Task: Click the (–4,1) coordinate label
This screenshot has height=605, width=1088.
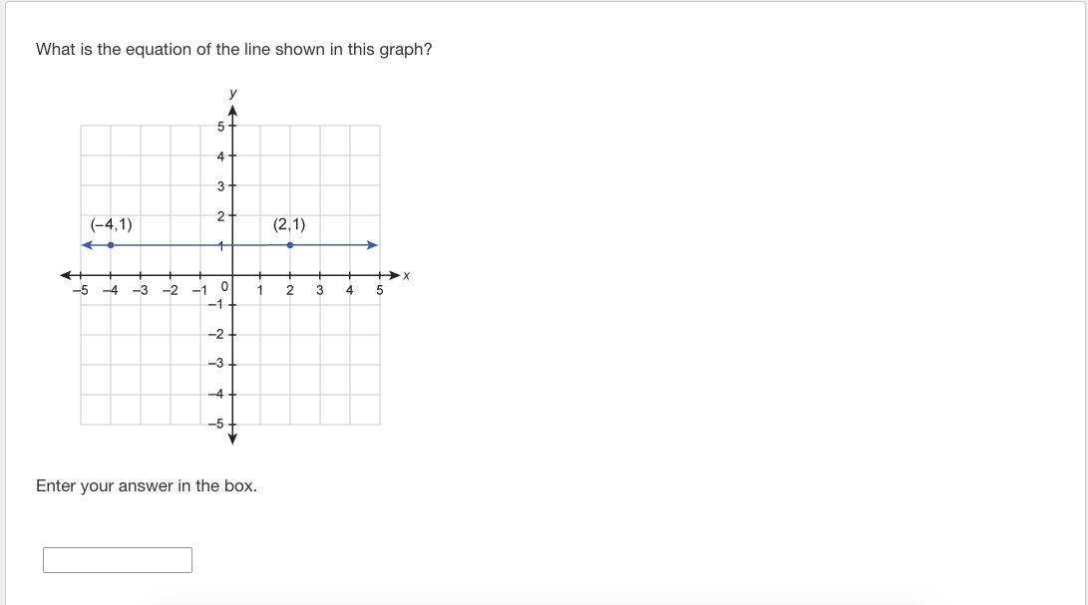Action: (x=111, y=224)
